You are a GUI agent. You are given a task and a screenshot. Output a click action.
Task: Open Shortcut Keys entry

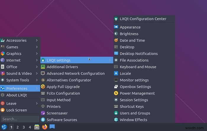point(144,106)
